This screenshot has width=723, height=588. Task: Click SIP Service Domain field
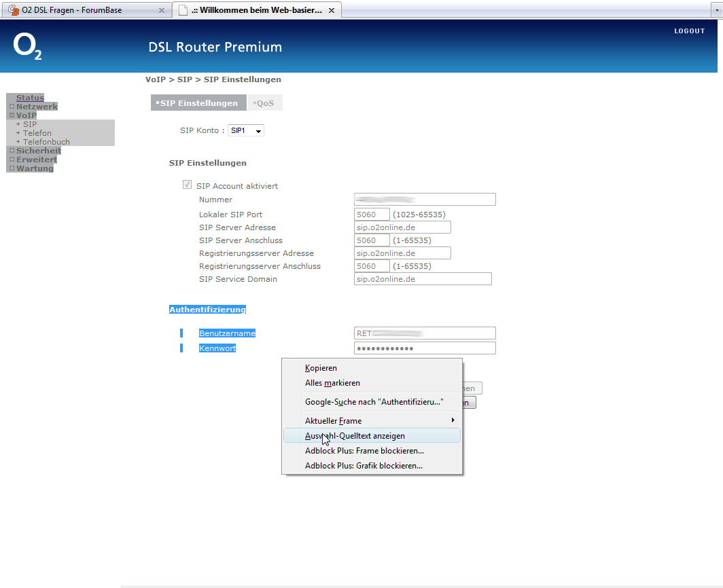(x=423, y=279)
